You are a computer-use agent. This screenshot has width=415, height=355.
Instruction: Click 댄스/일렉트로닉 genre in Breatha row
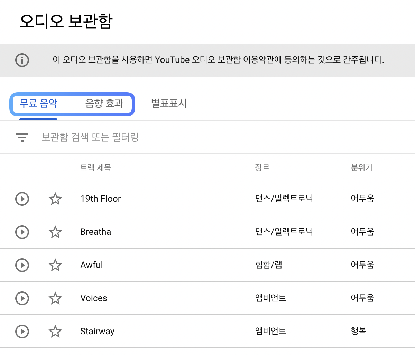(284, 232)
